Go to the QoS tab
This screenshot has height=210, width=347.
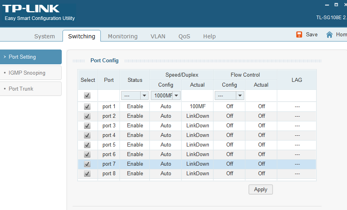pos(184,36)
